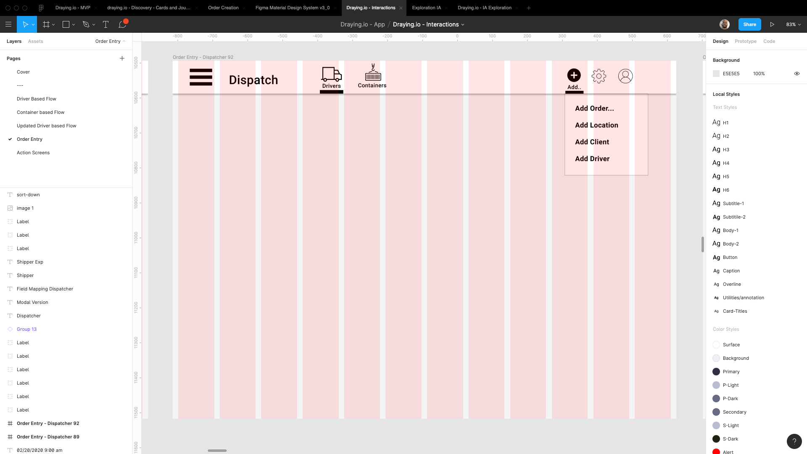
Task: Select the Action Screens page
Action: pos(33,153)
